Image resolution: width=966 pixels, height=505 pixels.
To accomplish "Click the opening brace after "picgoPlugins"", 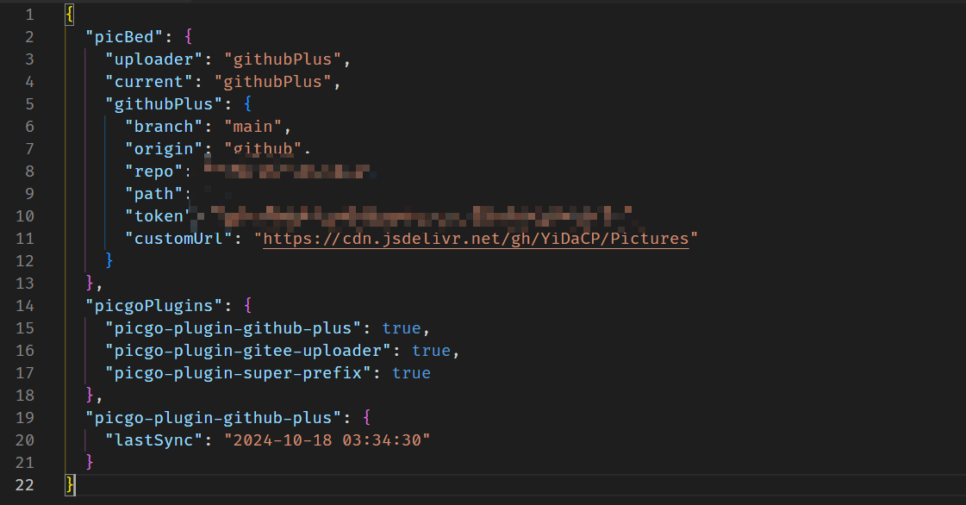I will pos(247,305).
